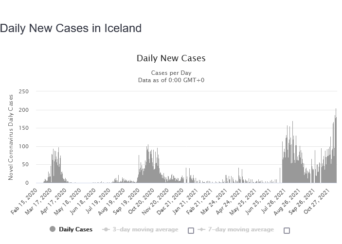Click the Cases per Day subtitle
Image resolution: width=342 pixels, height=244 pixels.
[x=171, y=72]
